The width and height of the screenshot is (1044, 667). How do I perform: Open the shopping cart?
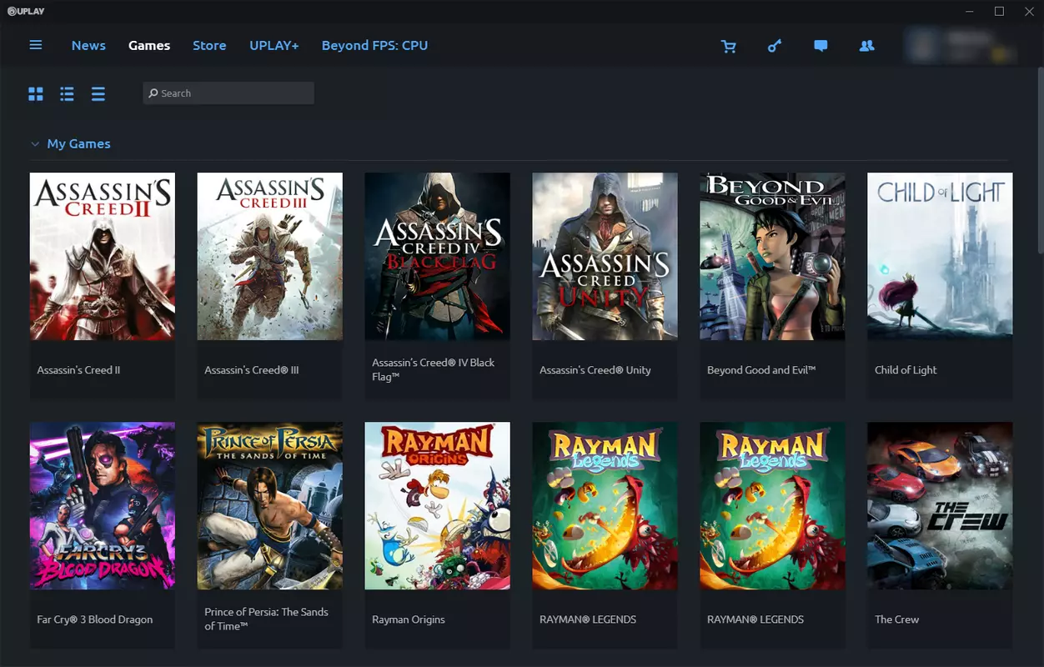(x=729, y=46)
